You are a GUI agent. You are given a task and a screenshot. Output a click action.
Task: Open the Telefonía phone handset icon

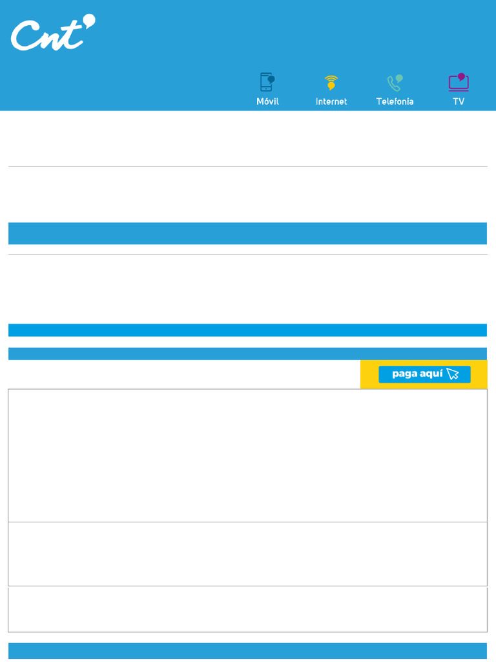(x=395, y=83)
